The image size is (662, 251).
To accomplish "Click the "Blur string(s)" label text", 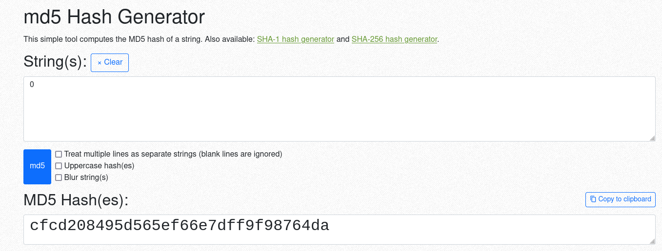I will [x=86, y=178].
